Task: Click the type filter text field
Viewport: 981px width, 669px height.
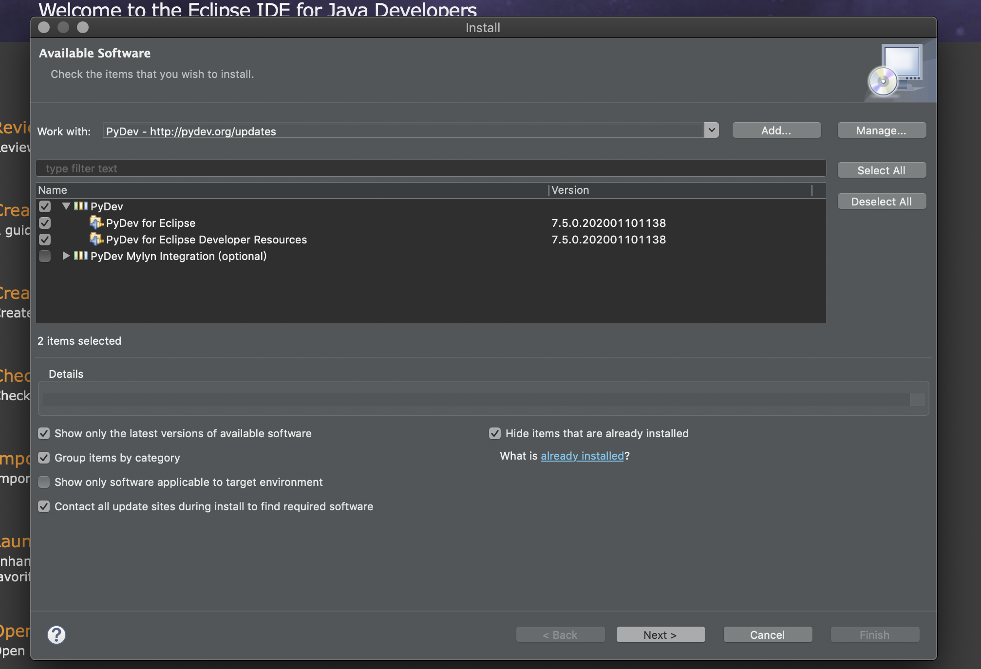Action: 431,168
